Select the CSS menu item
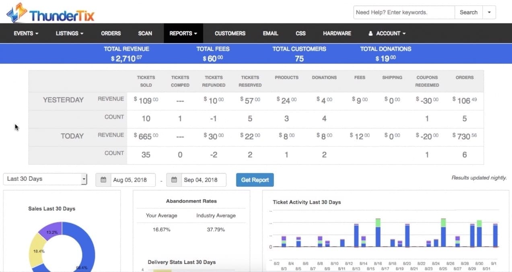The width and height of the screenshot is (512, 272). tap(300, 33)
